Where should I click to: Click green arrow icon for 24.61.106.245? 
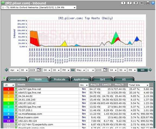(x=16, y=100)
